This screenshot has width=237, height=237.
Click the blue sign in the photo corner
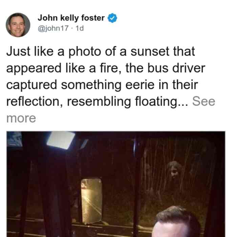pos(15,139)
